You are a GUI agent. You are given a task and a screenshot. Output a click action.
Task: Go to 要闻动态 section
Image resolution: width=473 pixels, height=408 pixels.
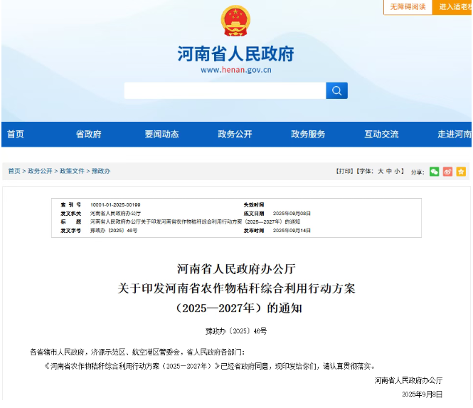161,135
